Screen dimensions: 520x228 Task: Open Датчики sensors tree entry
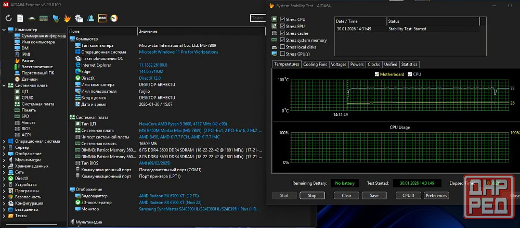click(x=29, y=79)
